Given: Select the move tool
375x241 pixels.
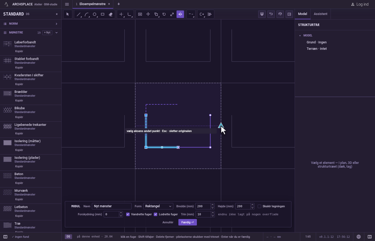Looking at the screenshot, I should (148, 14).
